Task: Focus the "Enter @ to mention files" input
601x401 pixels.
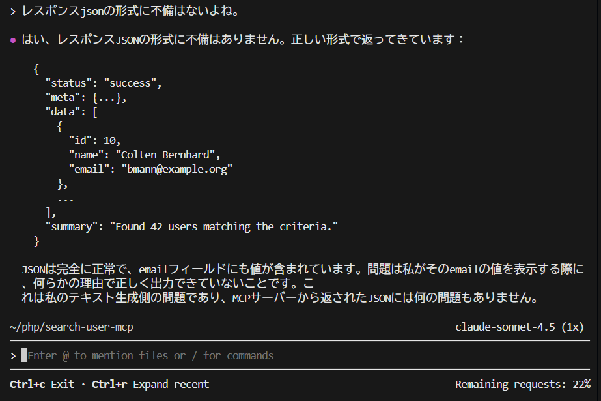Action: 151,355
